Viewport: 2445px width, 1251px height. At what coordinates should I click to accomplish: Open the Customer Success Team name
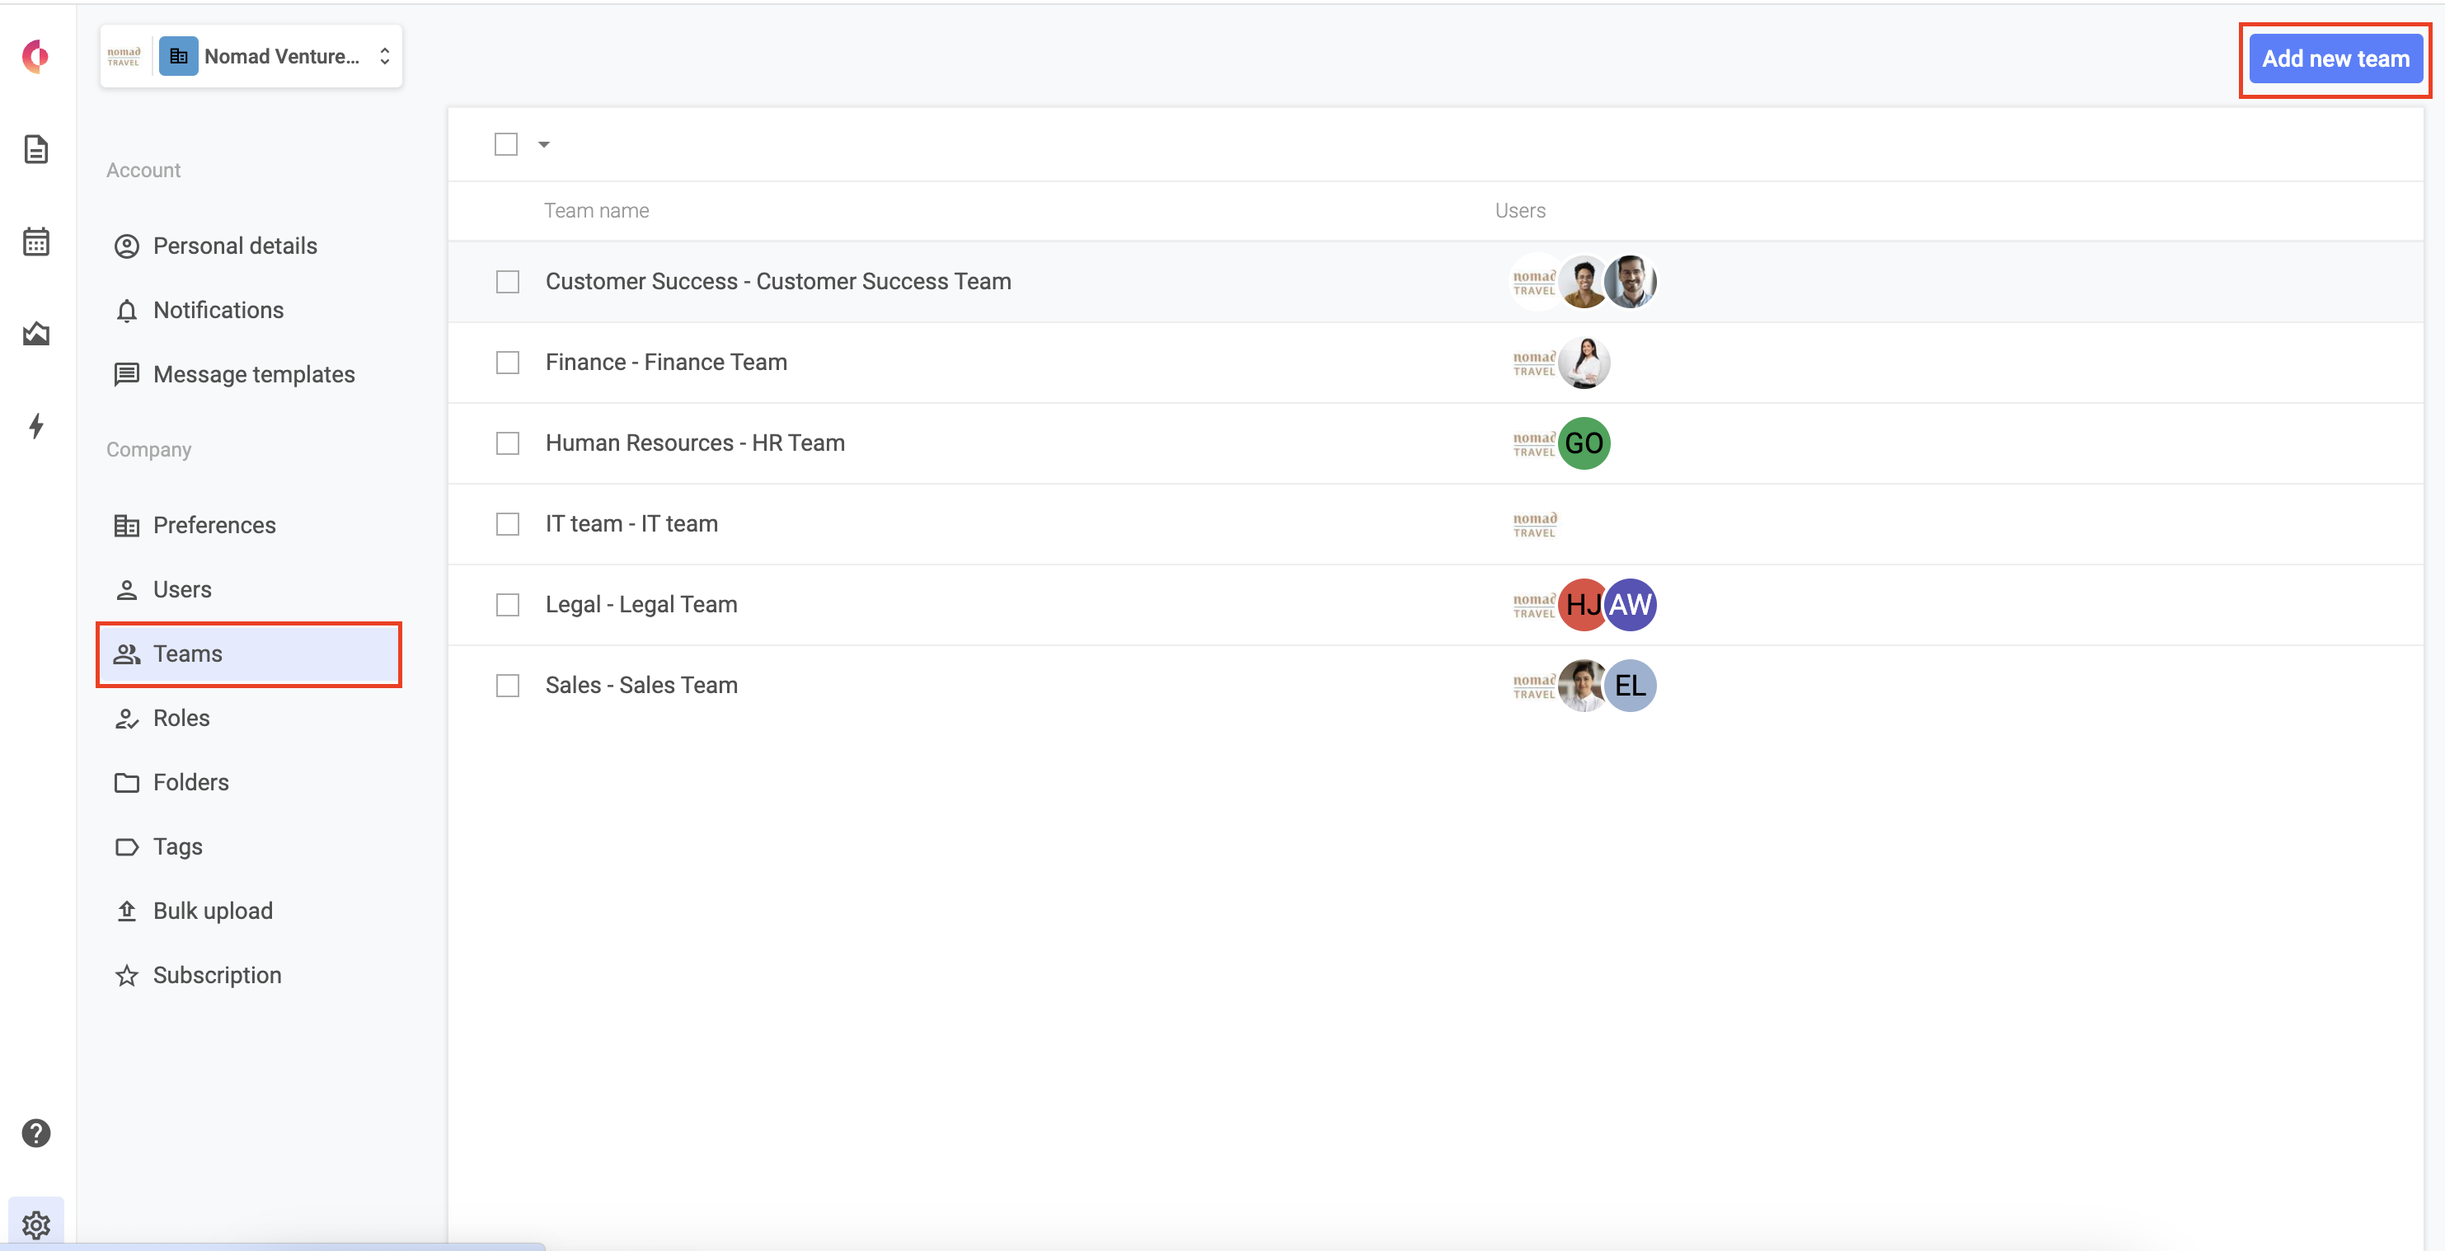777,282
